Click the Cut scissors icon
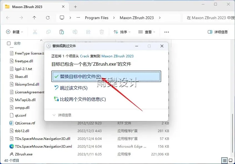This screenshot has width=235, height=164. 35,32
